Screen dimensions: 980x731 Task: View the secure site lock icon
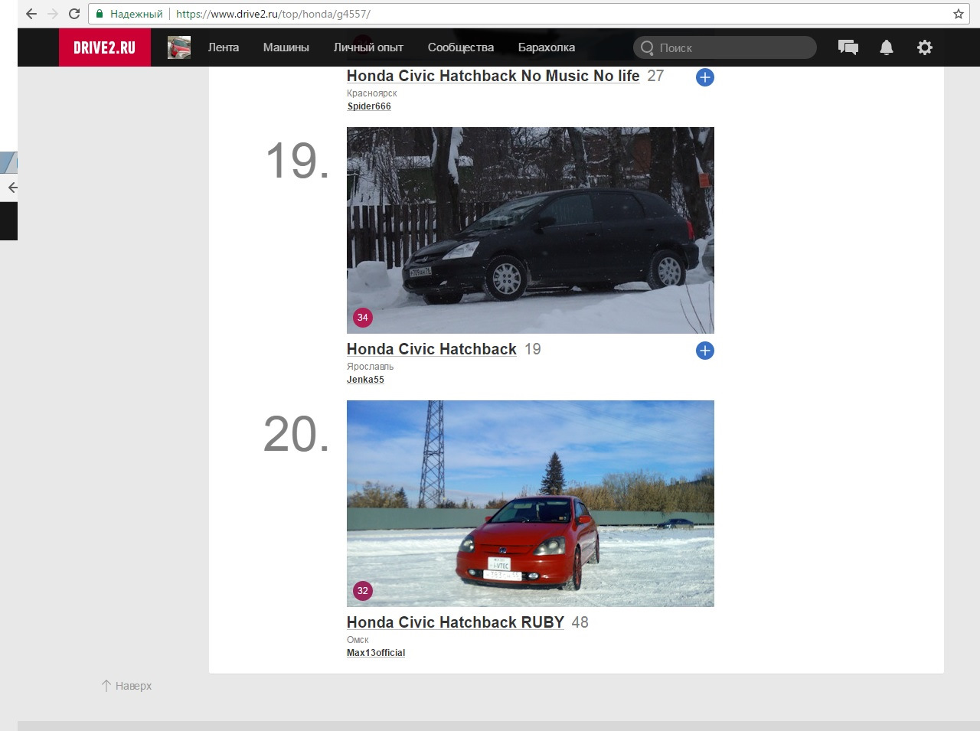[x=100, y=14]
